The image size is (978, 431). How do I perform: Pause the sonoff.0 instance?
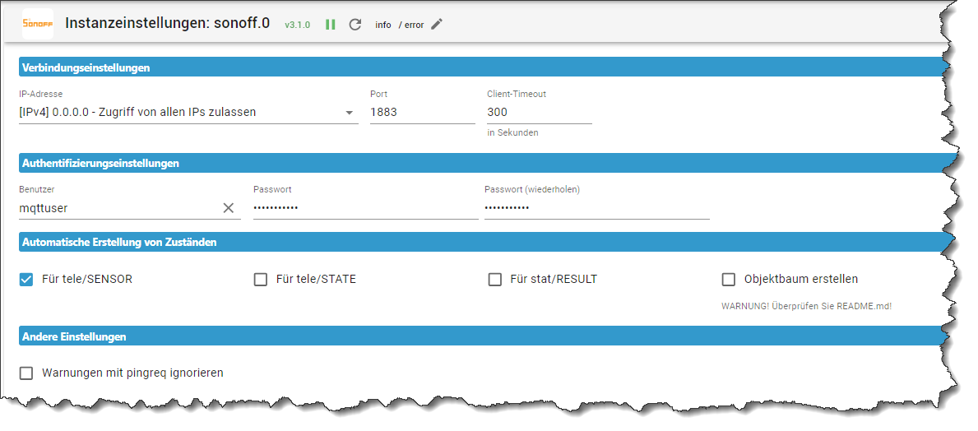[x=331, y=25]
